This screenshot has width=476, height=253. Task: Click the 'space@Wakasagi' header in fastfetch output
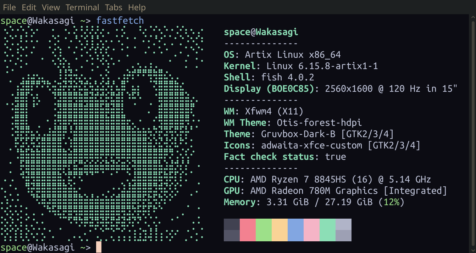pos(261,32)
